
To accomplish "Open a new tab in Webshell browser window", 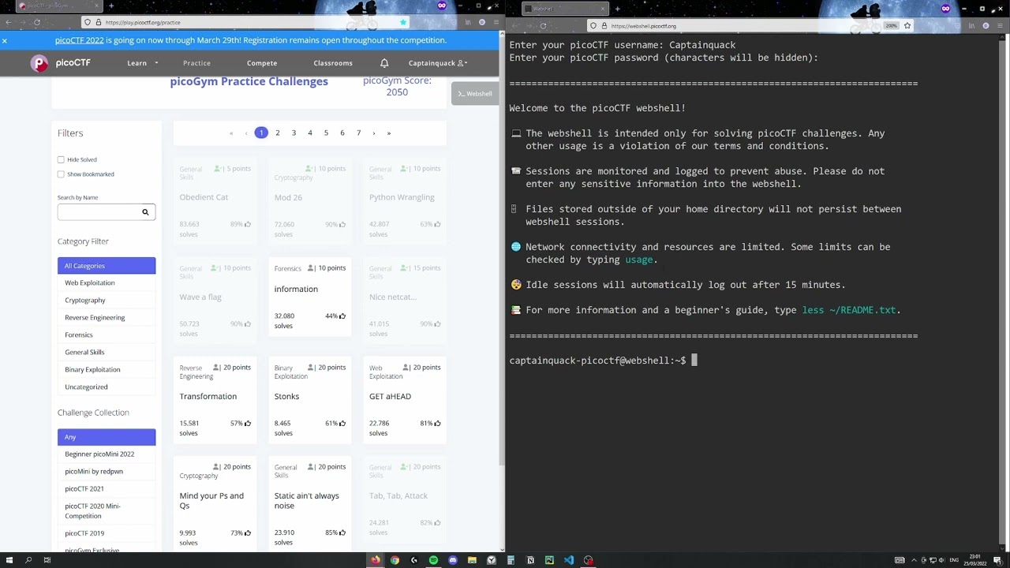I will click(617, 9).
